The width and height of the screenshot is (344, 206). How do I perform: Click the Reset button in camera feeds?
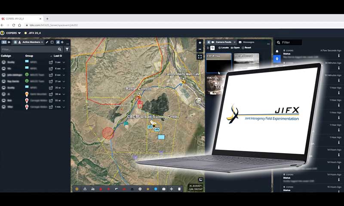pyautogui.click(x=246, y=48)
